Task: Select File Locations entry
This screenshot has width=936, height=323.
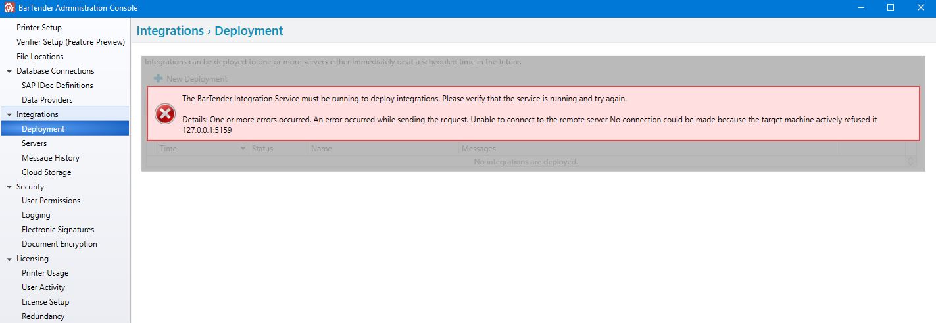Action: 39,57
